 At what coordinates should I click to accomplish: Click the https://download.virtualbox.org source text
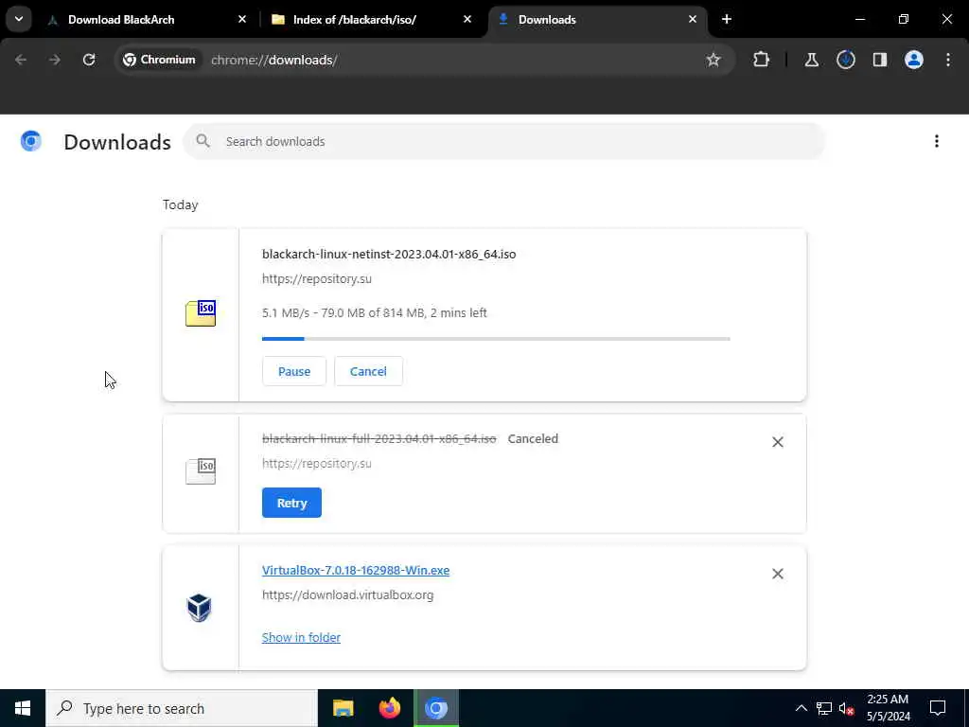(x=348, y=595)
